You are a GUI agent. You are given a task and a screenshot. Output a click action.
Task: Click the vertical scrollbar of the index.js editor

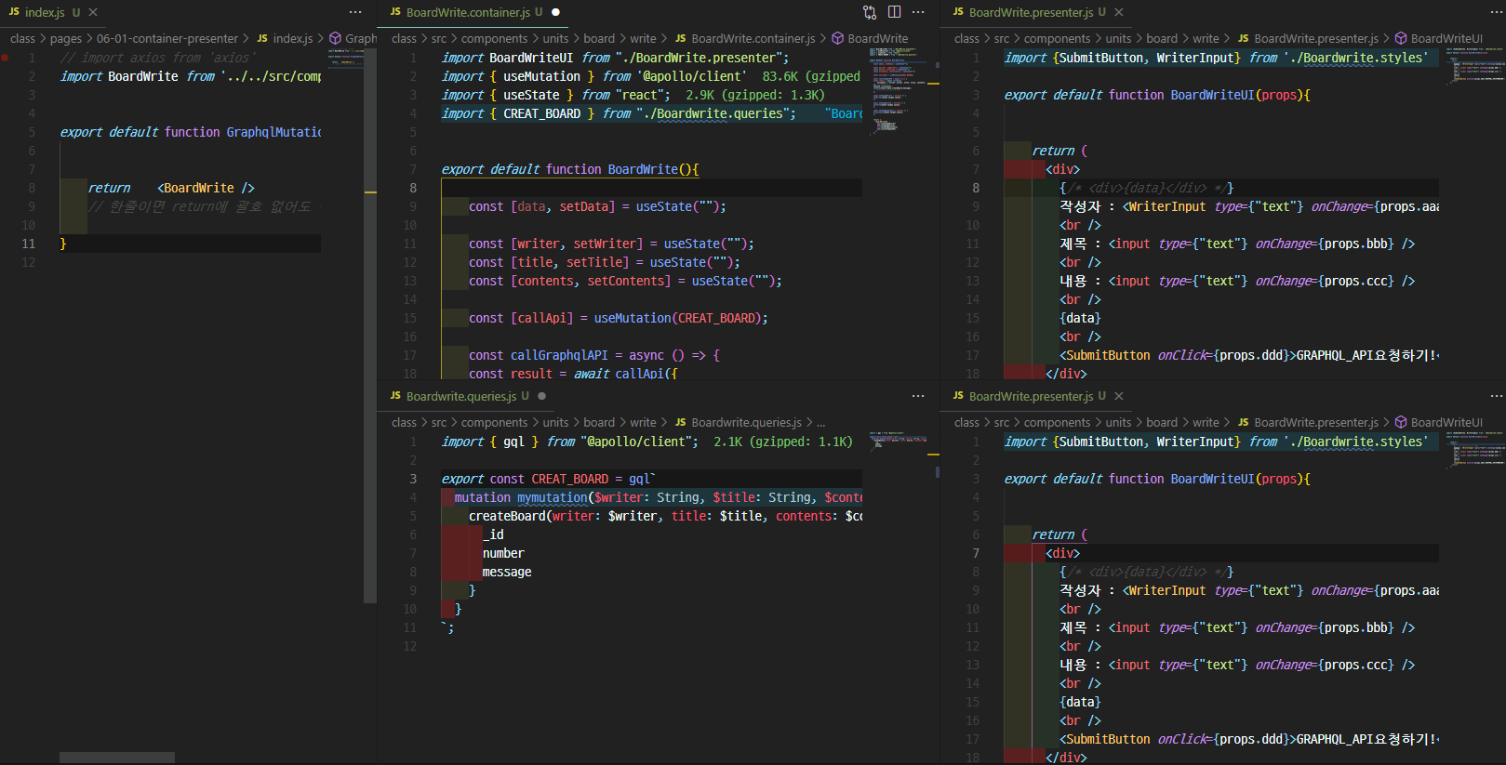[370, 325]
